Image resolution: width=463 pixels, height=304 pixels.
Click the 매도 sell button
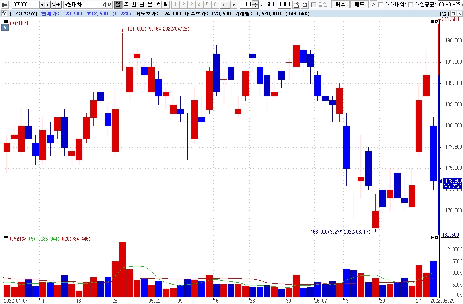click(359, 4)
